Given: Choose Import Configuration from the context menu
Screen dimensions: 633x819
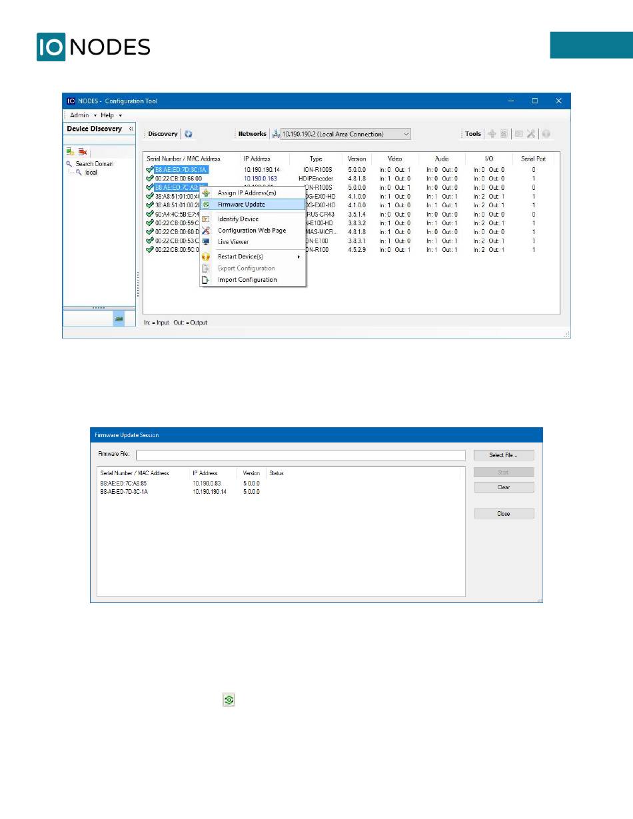Looking at the screenshot, I should point(253,280).
